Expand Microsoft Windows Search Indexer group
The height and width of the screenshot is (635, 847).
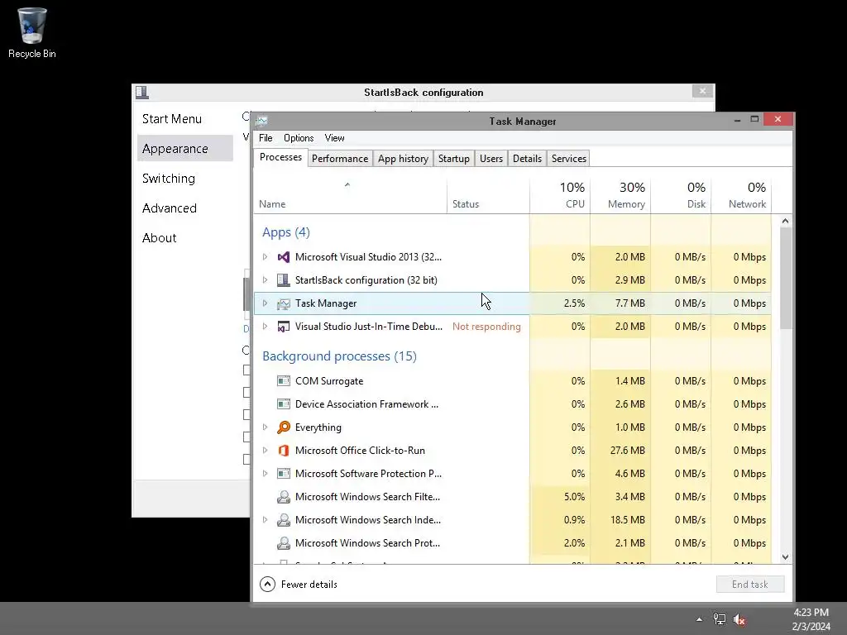point(265,520)
